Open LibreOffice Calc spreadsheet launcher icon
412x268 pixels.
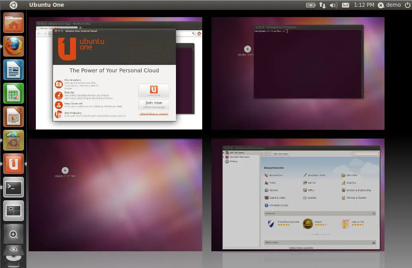[x=14, y=93]
